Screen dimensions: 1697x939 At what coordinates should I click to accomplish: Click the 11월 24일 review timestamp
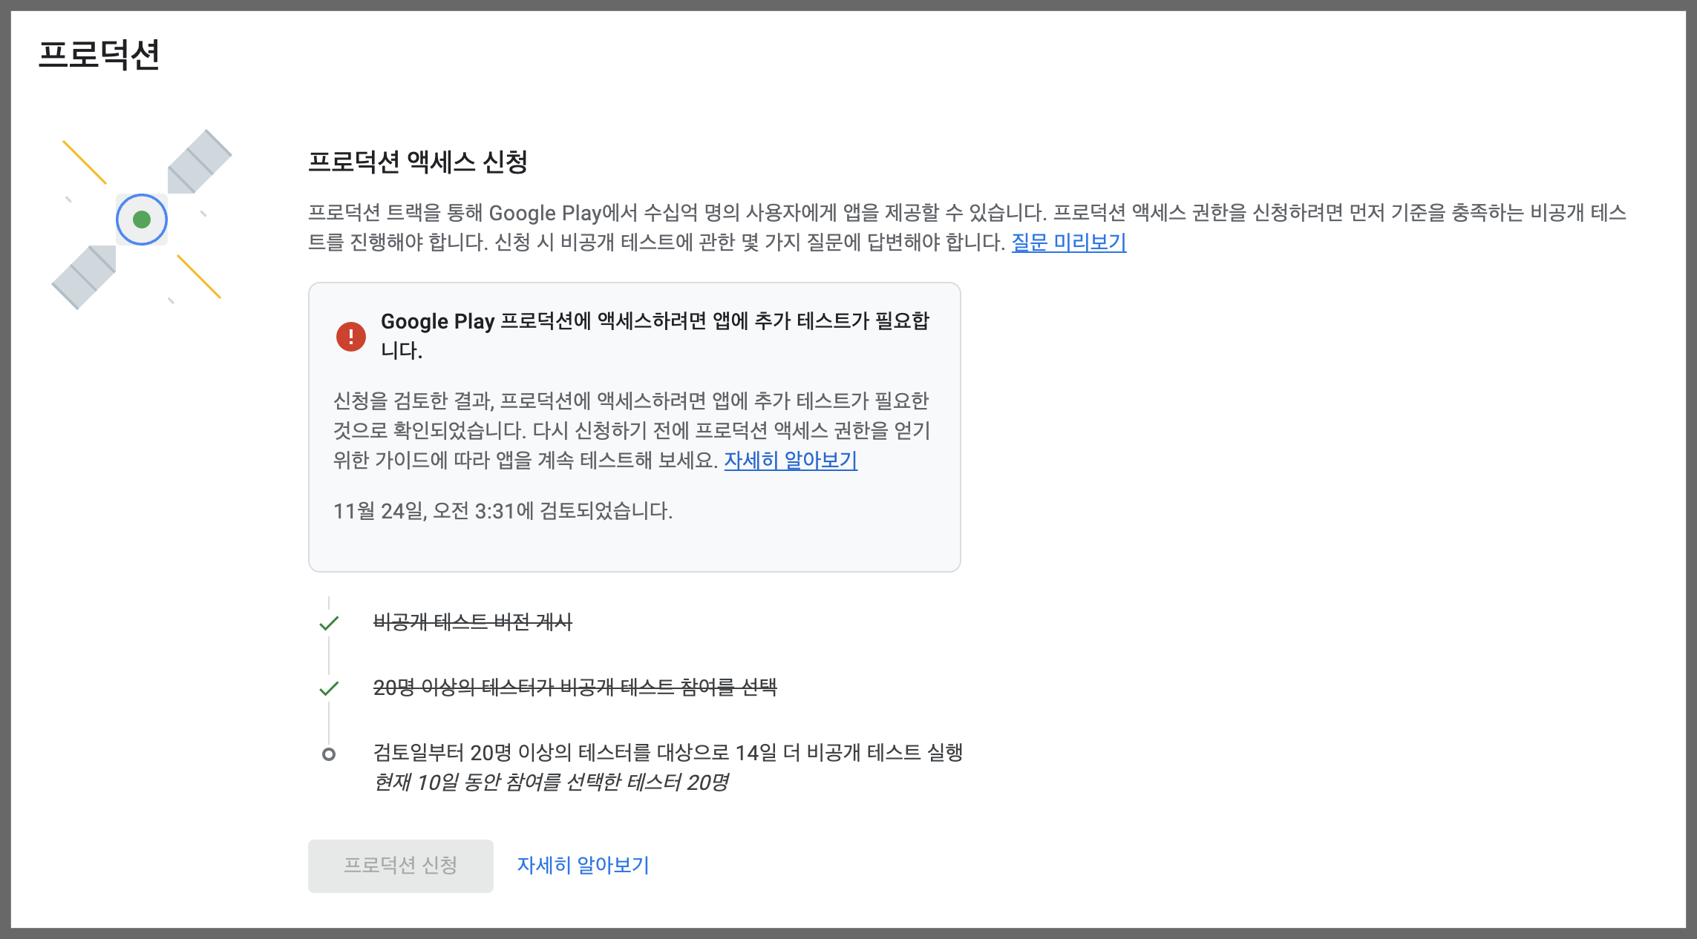pyautogui.click(x=503, y=511)
